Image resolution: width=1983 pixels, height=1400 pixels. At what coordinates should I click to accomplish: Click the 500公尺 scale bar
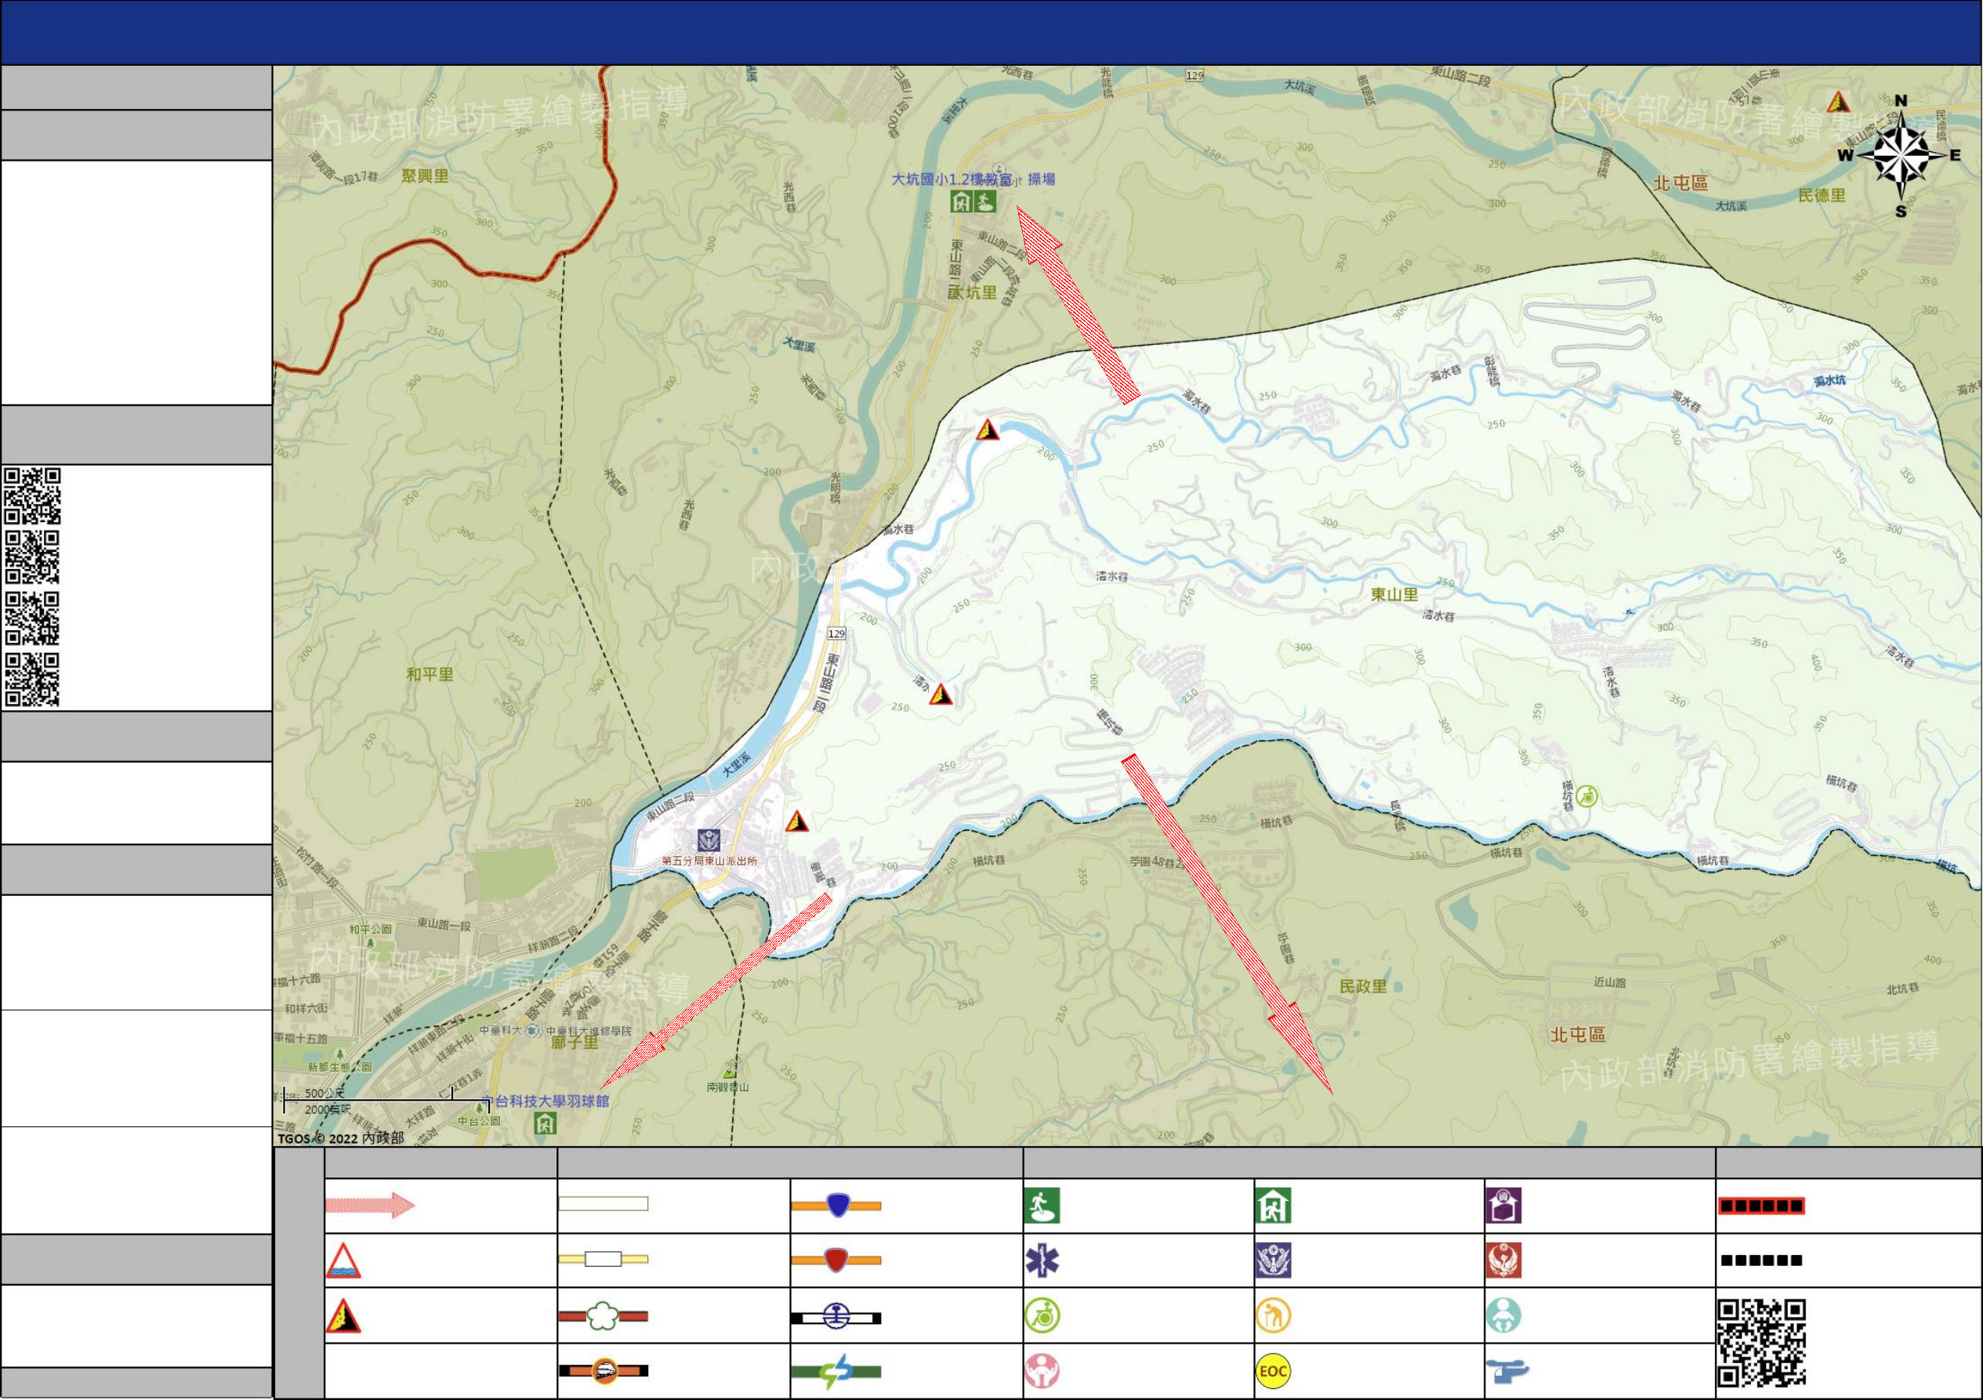click(x=387, y=1100)
